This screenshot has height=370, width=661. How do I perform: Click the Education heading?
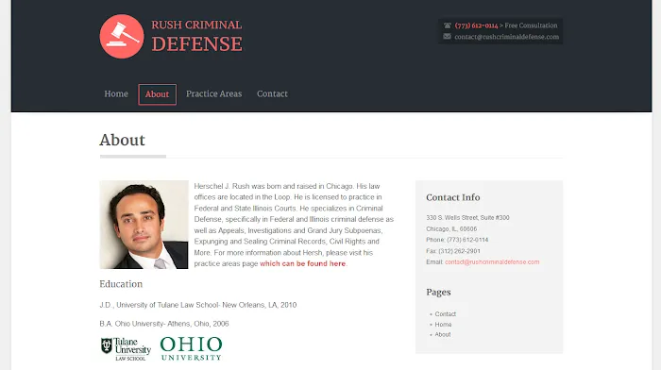[x=121, y=284]
